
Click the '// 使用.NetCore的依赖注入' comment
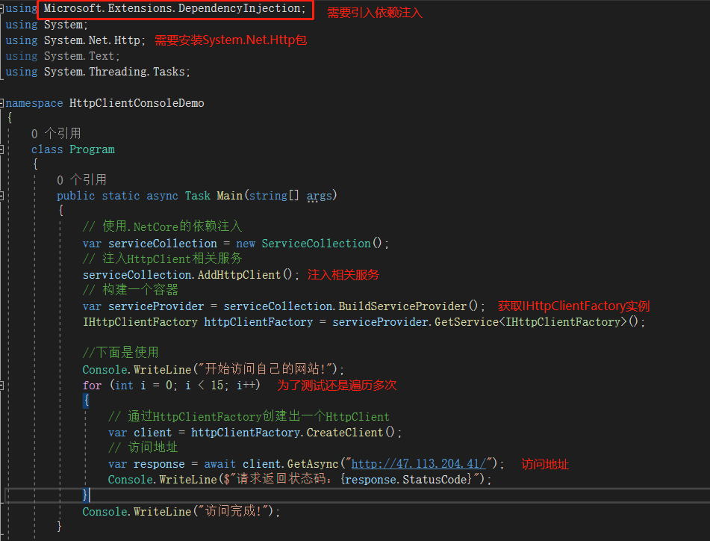162,226
